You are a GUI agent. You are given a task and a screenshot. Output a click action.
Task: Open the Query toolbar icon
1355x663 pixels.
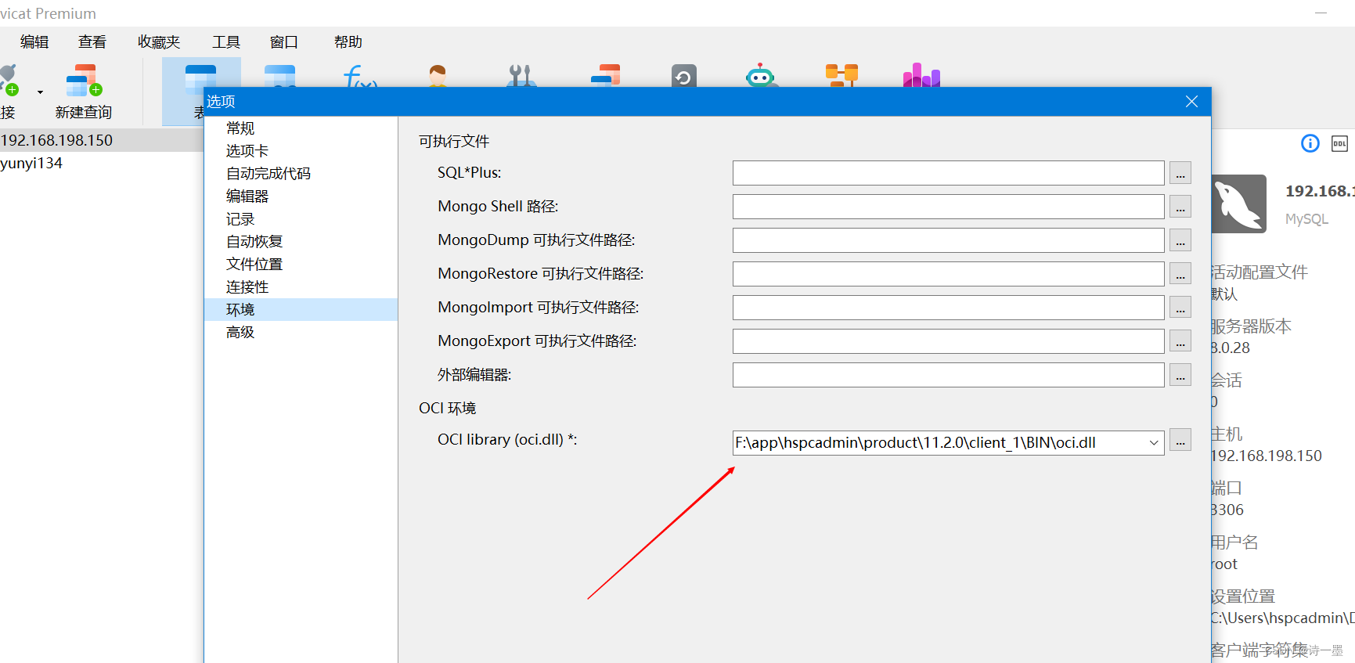point(605,76)
